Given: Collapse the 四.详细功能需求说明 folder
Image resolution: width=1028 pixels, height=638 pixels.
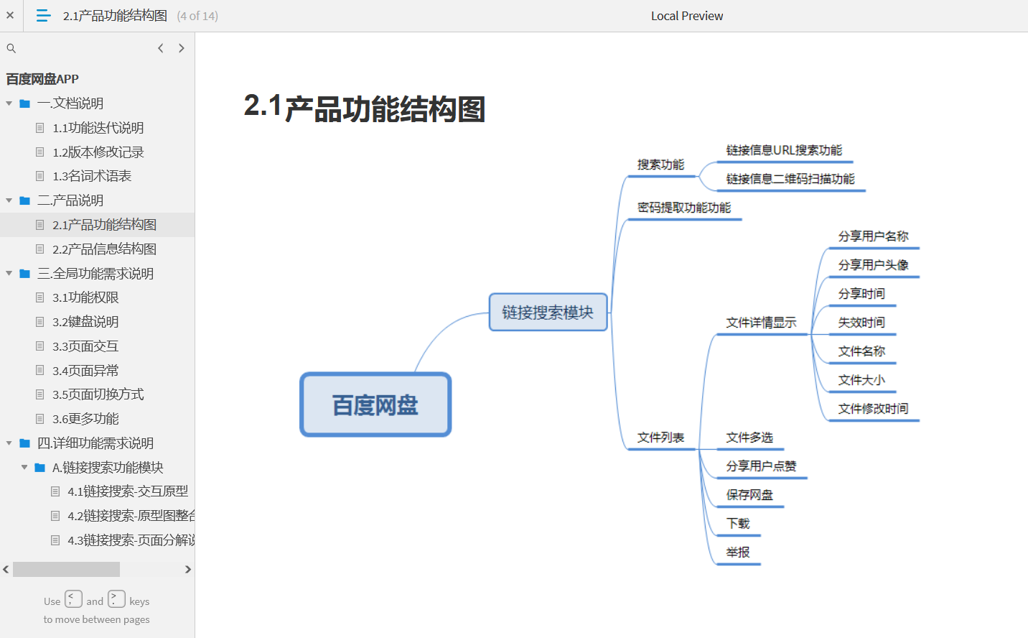Looking at the screenshot, I should click(9, 443).
